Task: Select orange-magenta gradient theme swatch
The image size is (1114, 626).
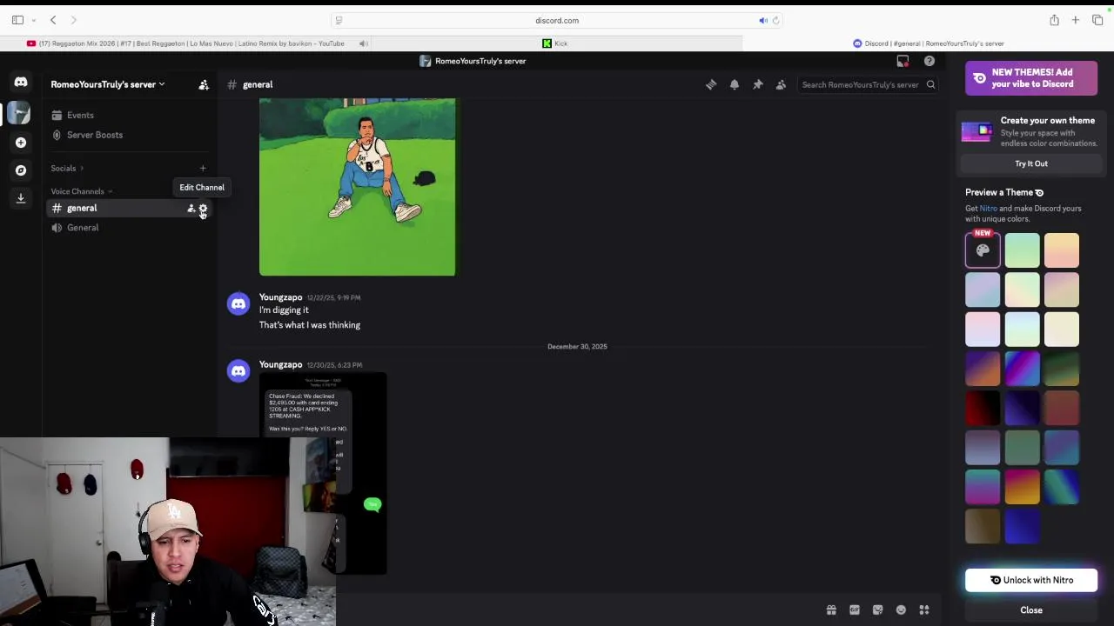Action: pos(1022,487)
